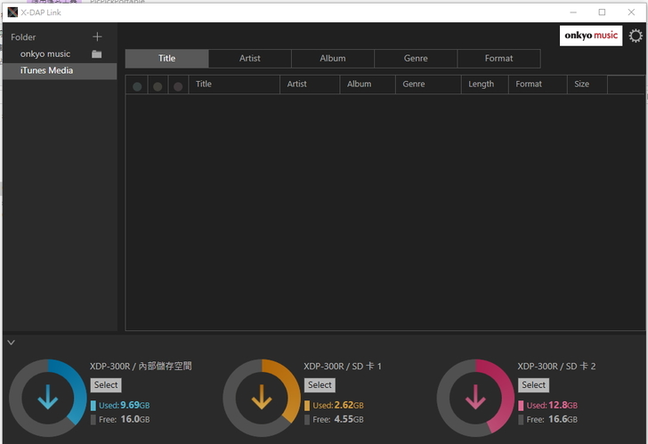Open the settings gear icon
The height and width of the screenshot is (444, 648).
click(636, 36)
